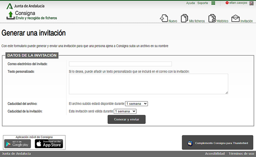Click the 'Caducidad del archivo:' label
256x157 pixels.
click(22, 104)
